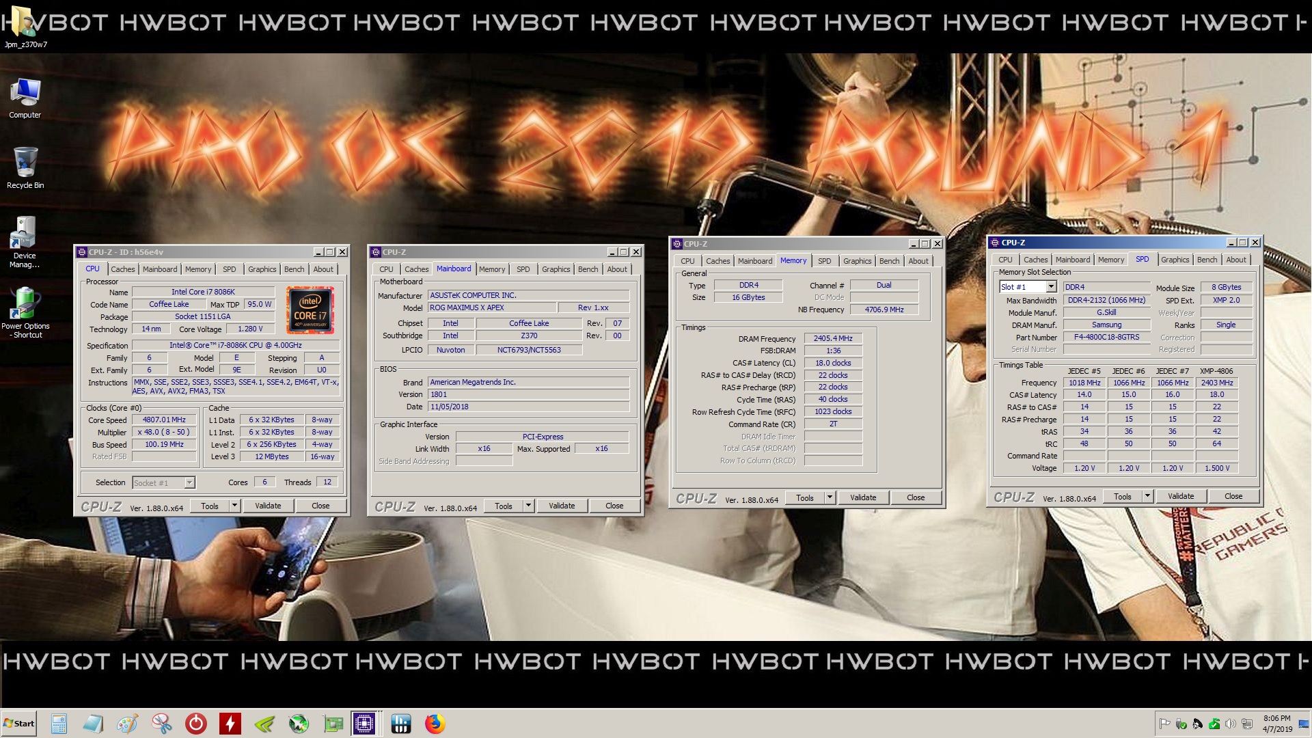1312x738 pixels.
Task: Open the Power Options shortcut
Action: 25,313
